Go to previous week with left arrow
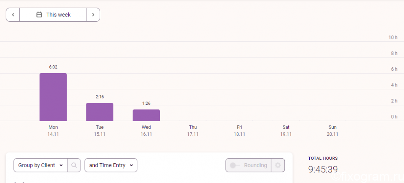The image size is (404, 183). 13,15
